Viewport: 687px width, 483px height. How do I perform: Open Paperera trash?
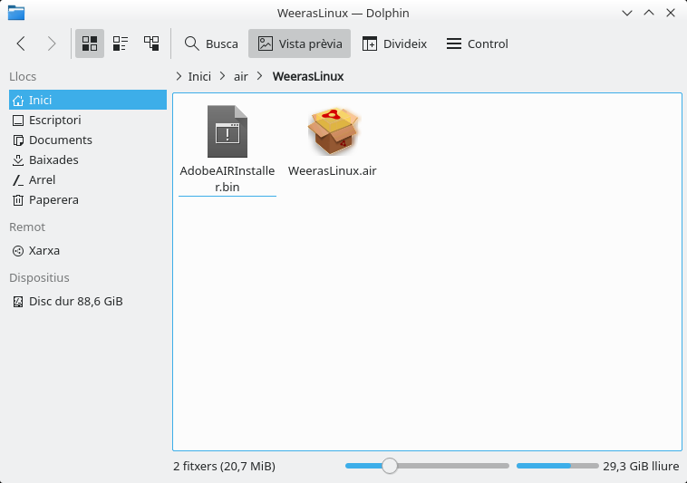[x=88, y=199]
